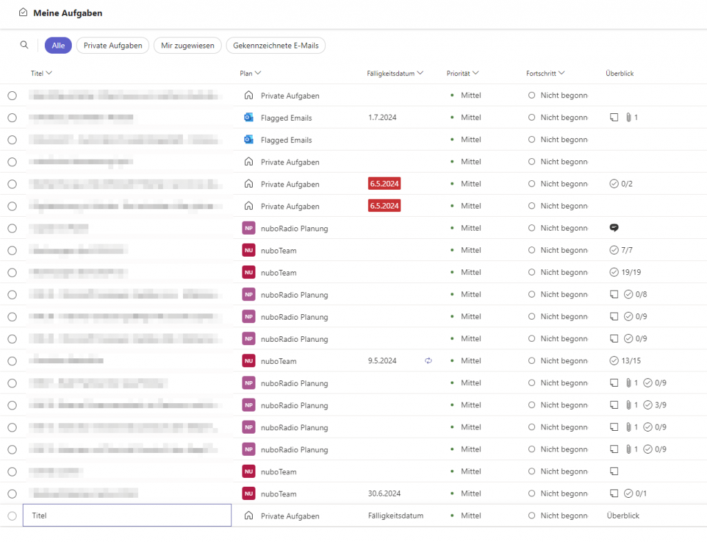Click the Titel input for a new task

127,515
